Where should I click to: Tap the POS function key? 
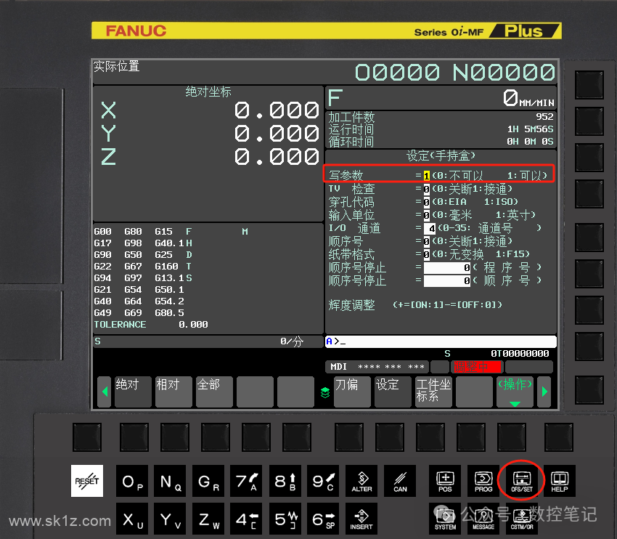(x=445, y=481)
